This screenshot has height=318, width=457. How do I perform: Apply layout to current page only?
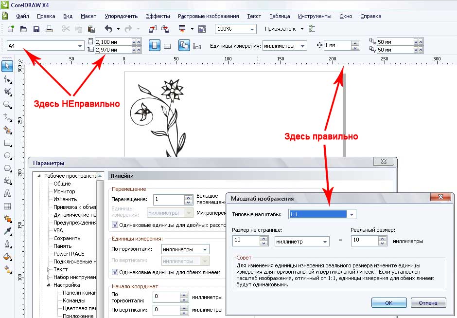(197, 46)
